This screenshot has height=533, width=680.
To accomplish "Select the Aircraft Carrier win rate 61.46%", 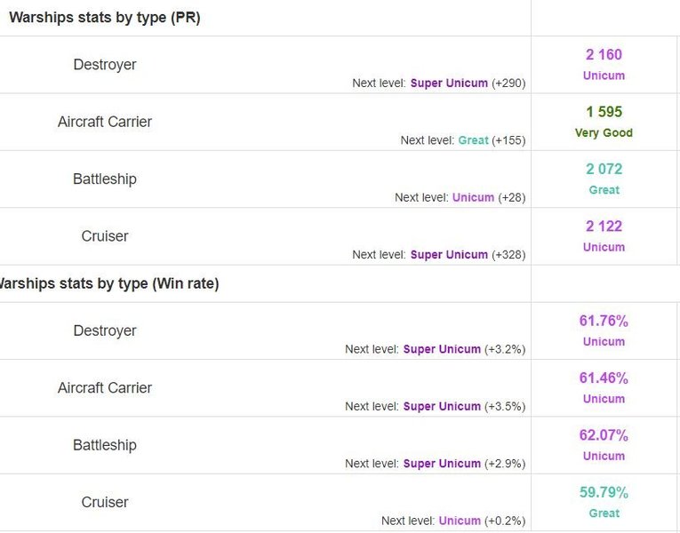I will pos(604,378).
